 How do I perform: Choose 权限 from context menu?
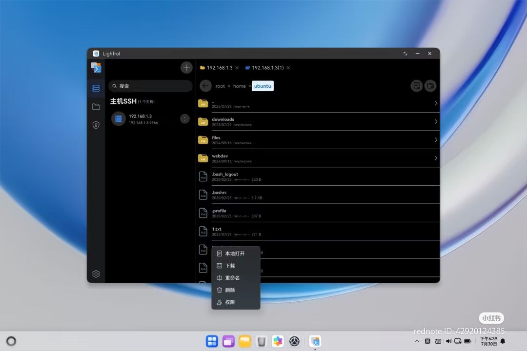(x=236, y=302)
